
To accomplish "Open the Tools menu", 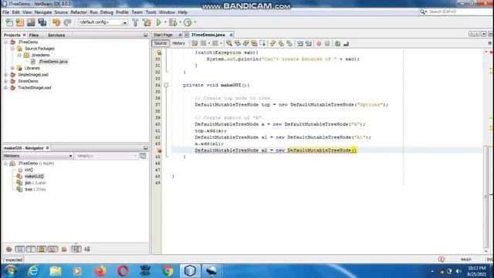I will [x=151, y=12].
